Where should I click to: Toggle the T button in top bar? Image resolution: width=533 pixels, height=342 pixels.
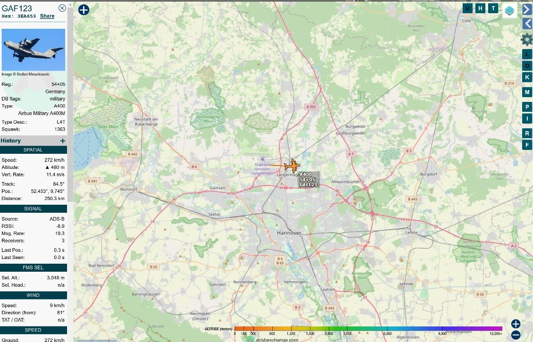[x=493, y=8]
